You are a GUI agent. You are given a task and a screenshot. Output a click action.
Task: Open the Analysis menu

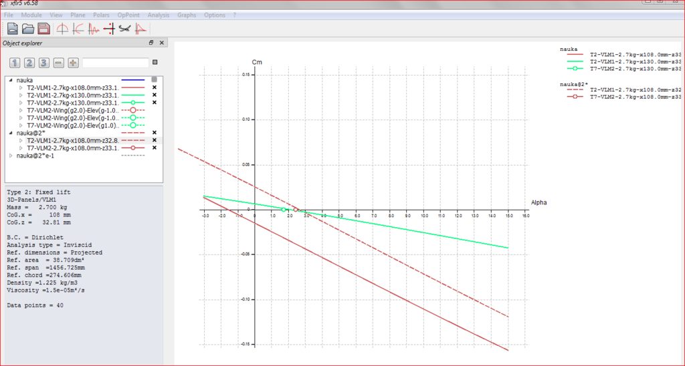(158, 15)
